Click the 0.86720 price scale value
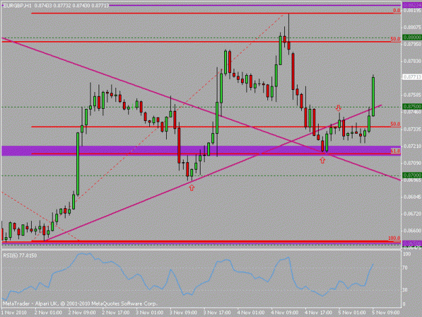Image resolution: width=422 pixels, height=317 pixels. (x=413, y=214)
